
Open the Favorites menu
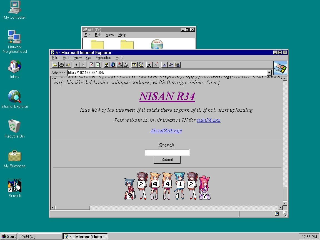(103, 58)
